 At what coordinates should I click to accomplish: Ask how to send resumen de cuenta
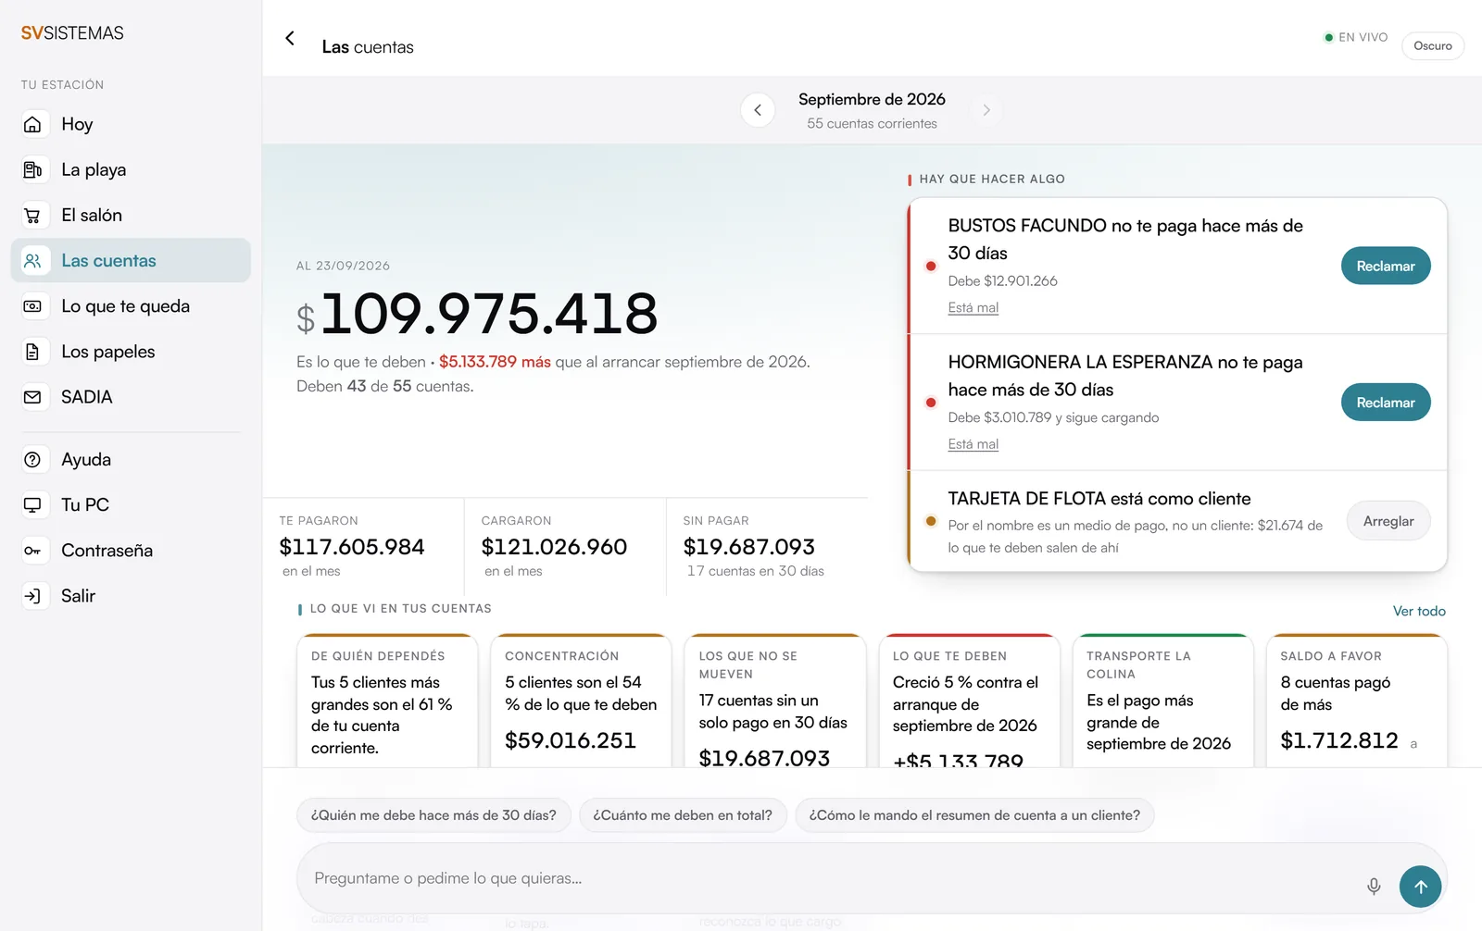click(974, 815)
